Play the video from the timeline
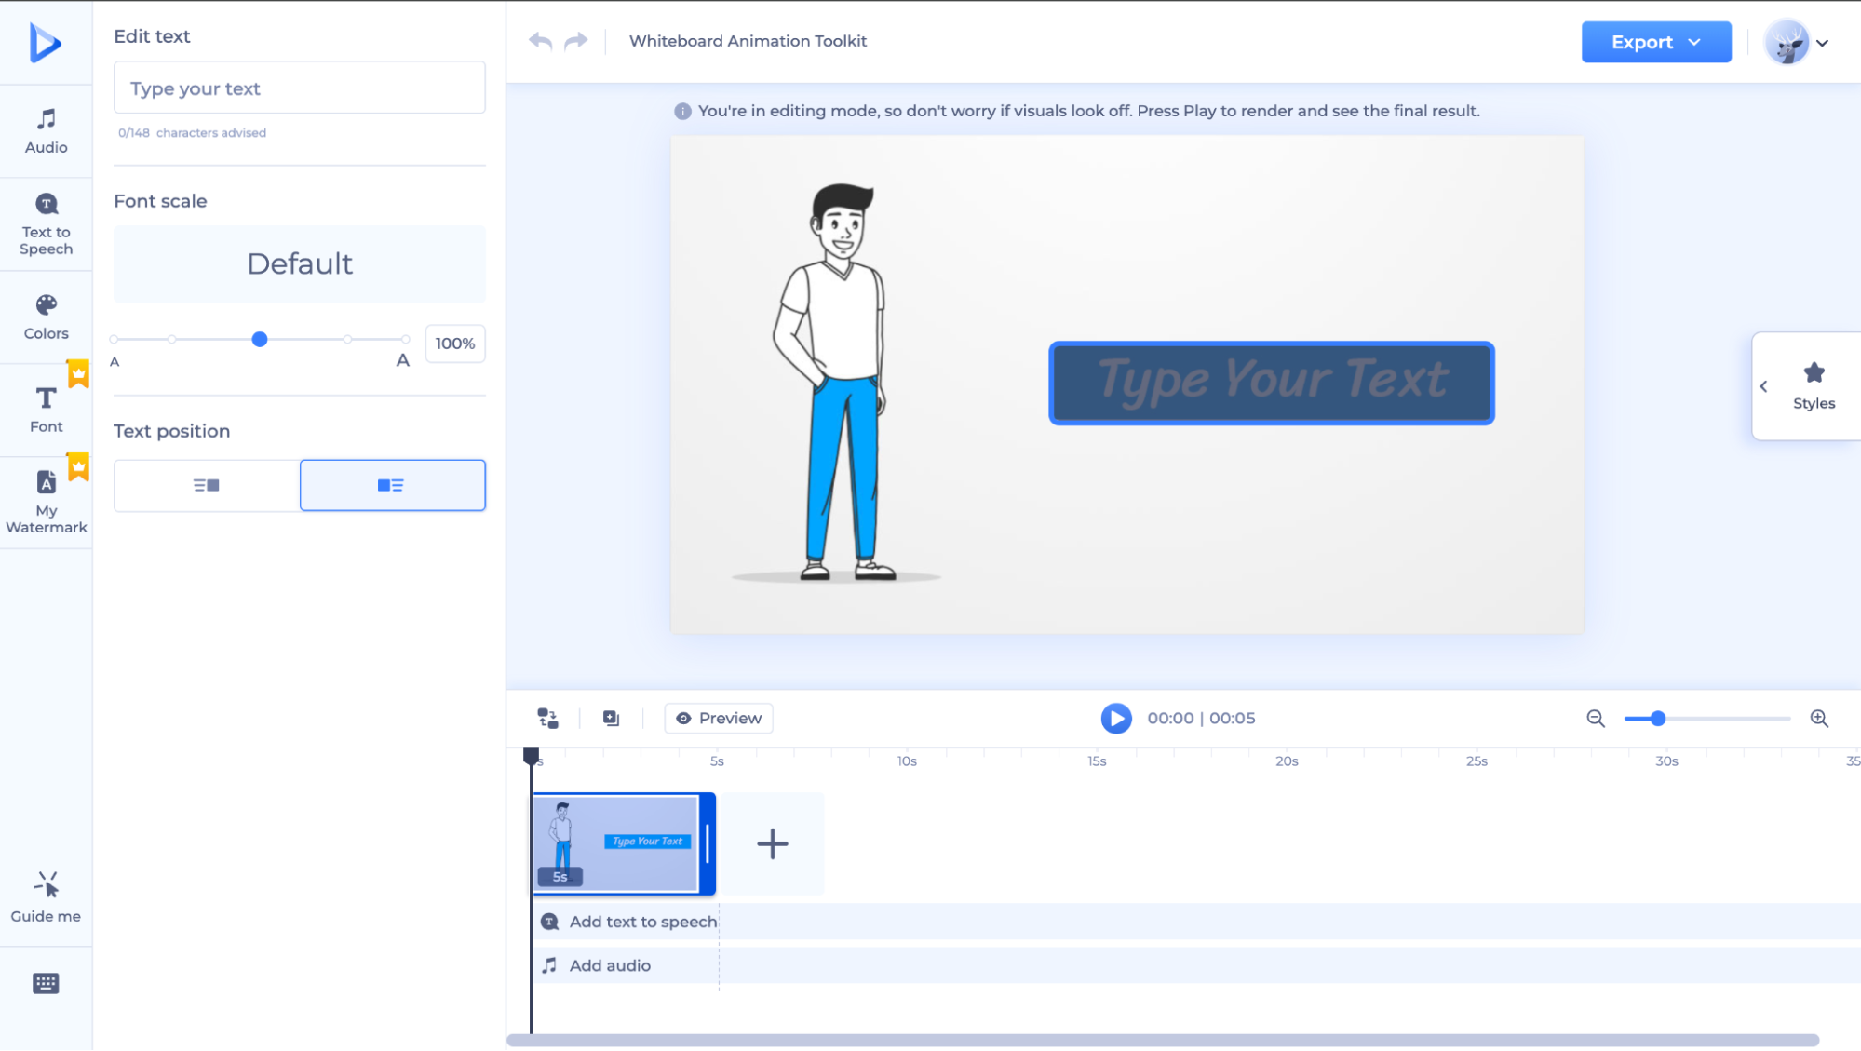 [1115, 718]
